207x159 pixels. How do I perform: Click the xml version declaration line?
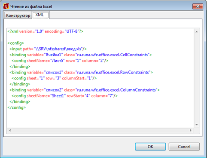45,31
